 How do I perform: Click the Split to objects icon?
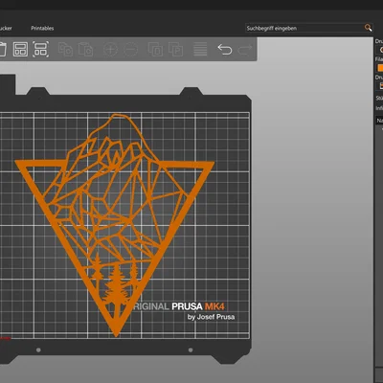click(x=155, y=50)
